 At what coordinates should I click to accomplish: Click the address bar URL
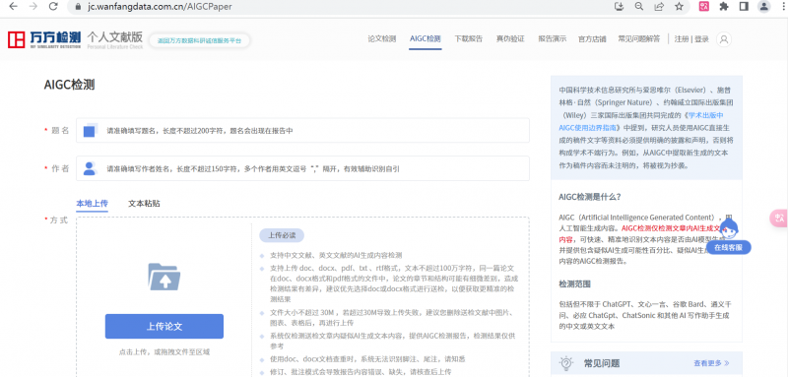160,7
